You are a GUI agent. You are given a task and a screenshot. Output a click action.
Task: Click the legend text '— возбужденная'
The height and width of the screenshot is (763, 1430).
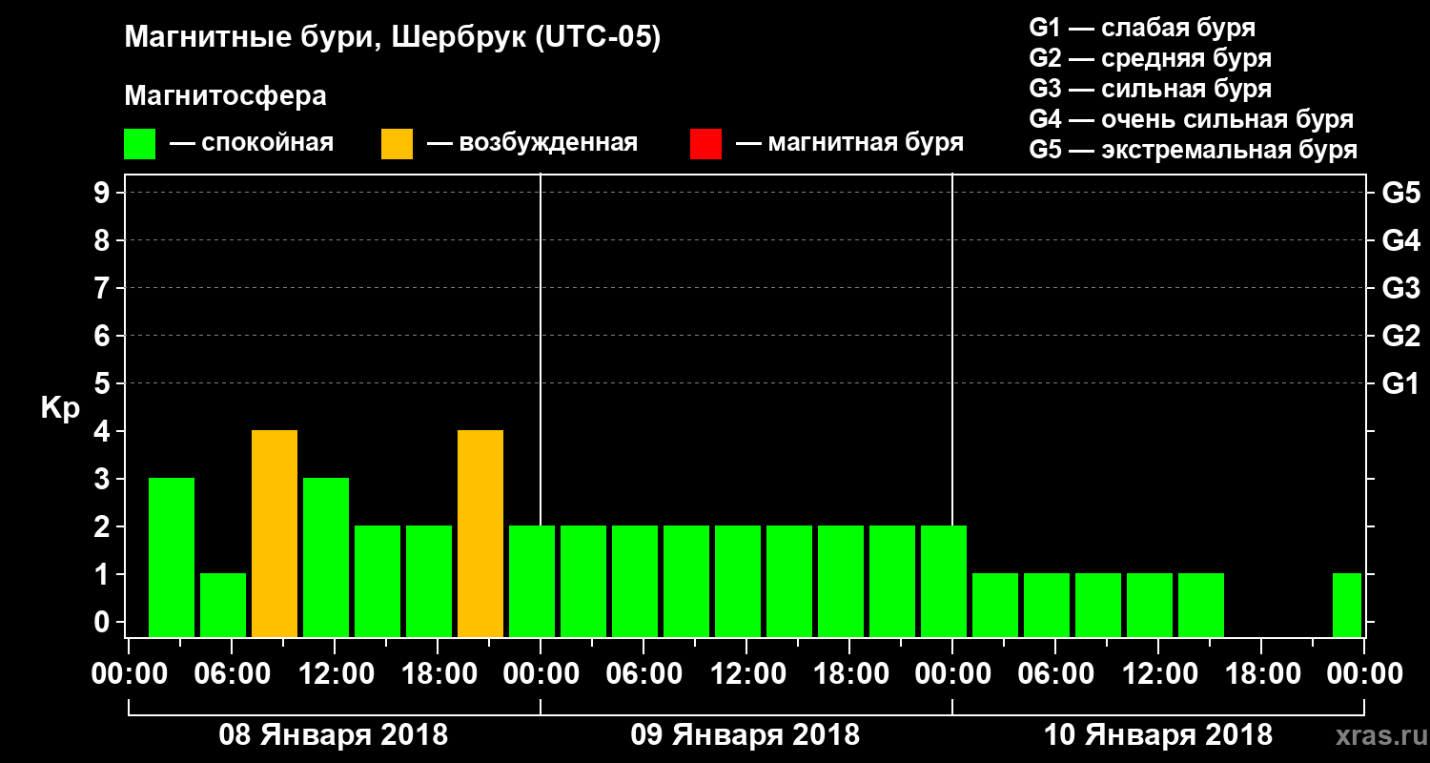[532, 144]
